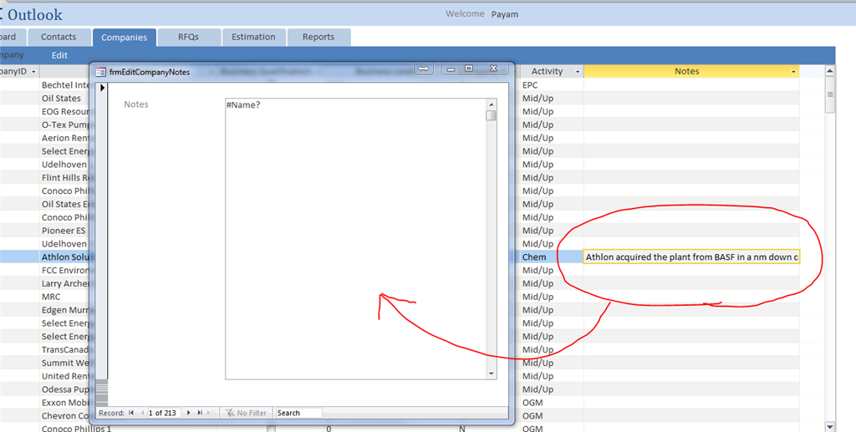The height and width of the screenshot is (432, 856).
Task: Click the Payam user name in the header
Action: [x=504, y=14]
